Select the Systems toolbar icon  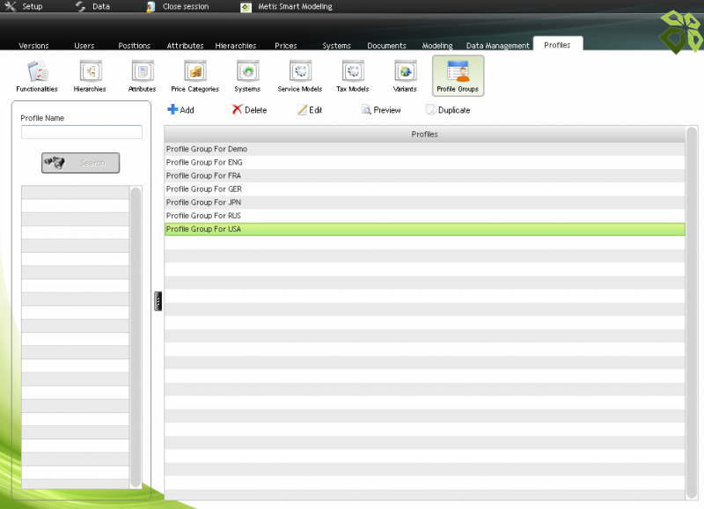247,75
